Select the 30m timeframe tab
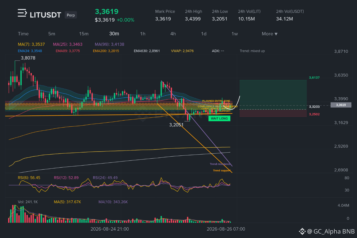 (114, 34)
